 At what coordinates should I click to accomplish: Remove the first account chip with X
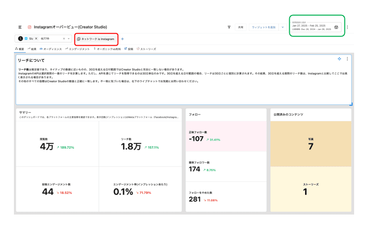point(36,39)
